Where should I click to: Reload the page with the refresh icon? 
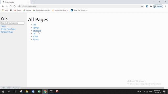(10, 6)
